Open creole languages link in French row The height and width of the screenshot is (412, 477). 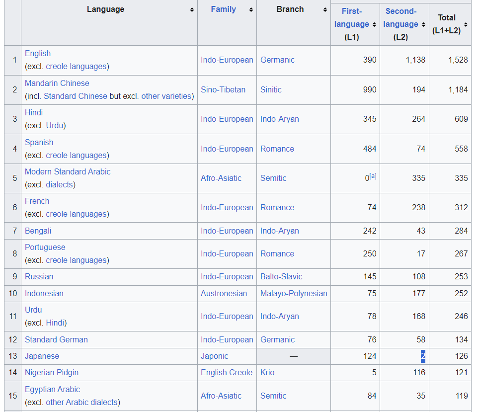coord(76,214)
